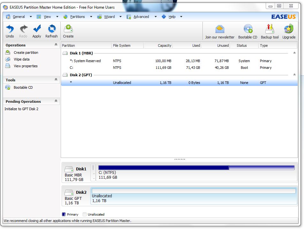Click the View menu icon
The image size is (304, 229).
(39, 17)
